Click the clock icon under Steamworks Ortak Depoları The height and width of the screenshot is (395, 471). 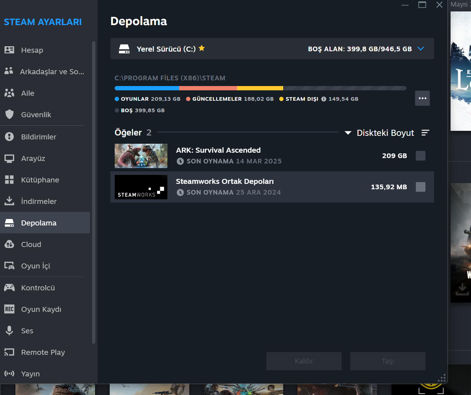pyautogui.click(x=180, y=192)
